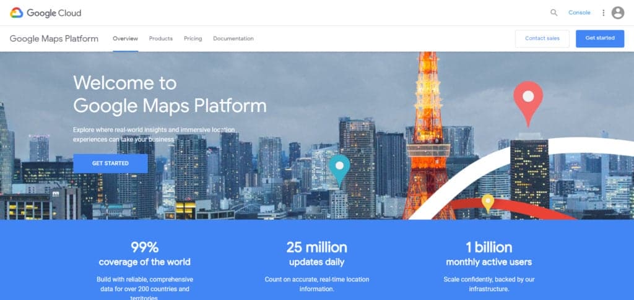Click the Google Cloud logo
Viewport: 634px width, 300px height.
click(x=45, y=13)
